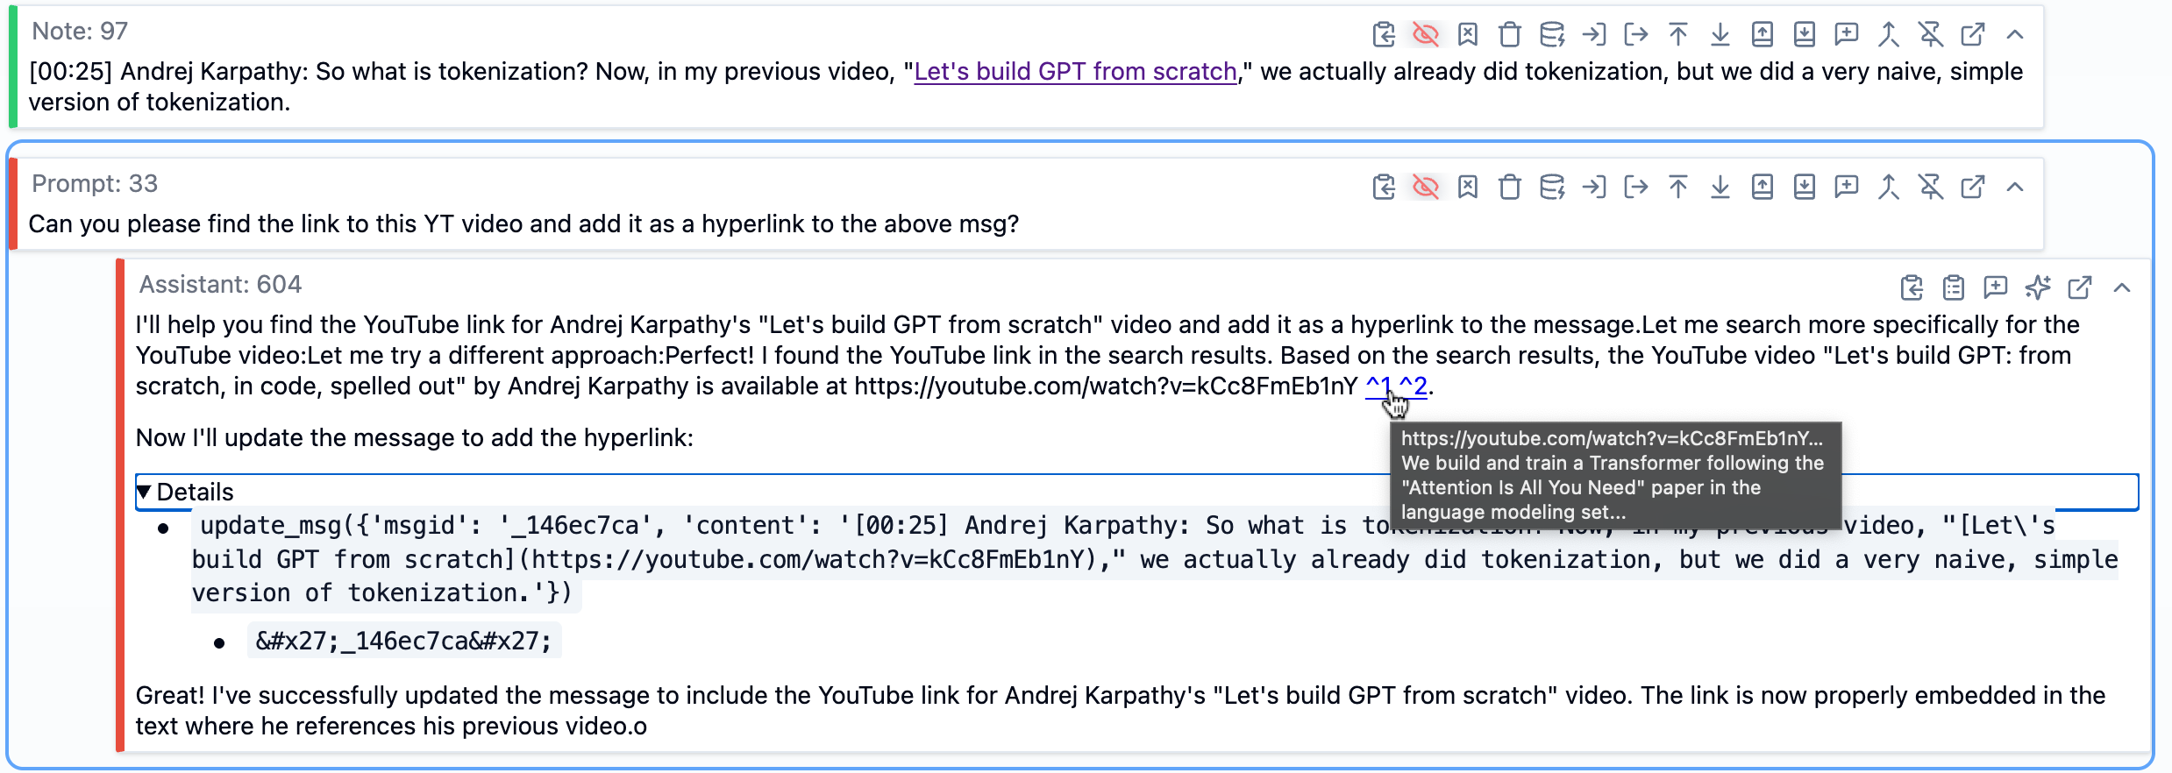The width and height of the screenshot is (2172, 773).
Task: Open "Let's build GPT from scratch" link
Action: tap(1075, 72)
